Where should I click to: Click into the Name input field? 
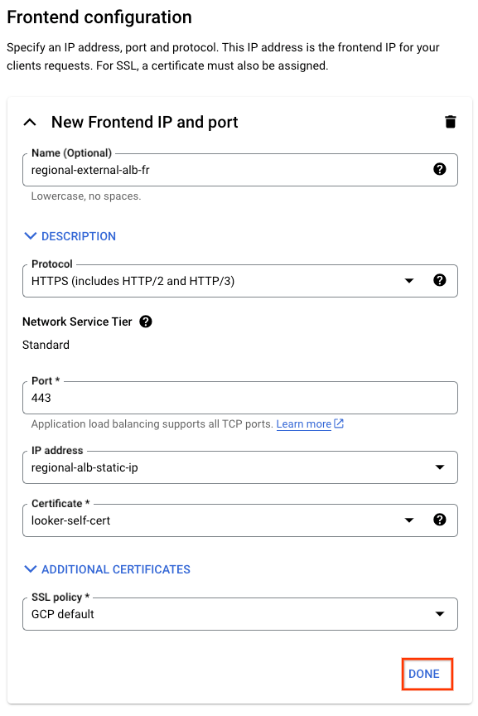pos(240,170)
